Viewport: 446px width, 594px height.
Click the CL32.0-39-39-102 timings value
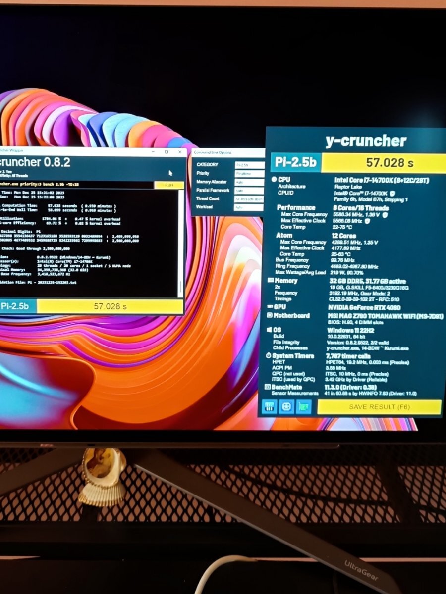coord(365,299)
